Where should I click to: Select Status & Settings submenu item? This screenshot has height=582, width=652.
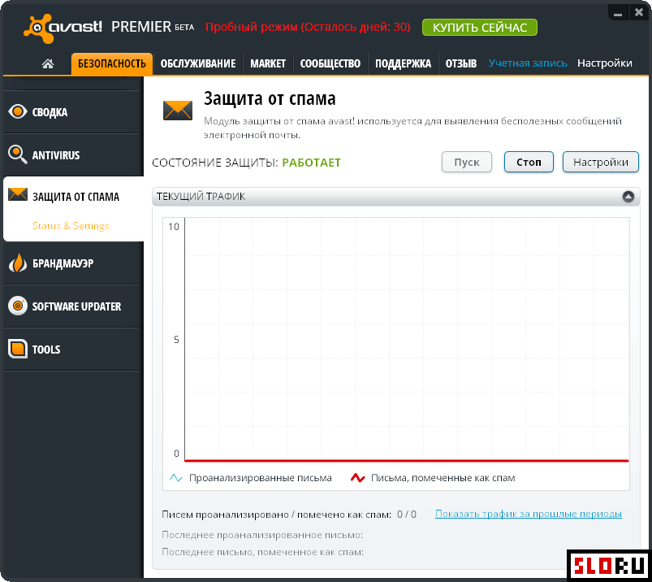coord(71,226)
